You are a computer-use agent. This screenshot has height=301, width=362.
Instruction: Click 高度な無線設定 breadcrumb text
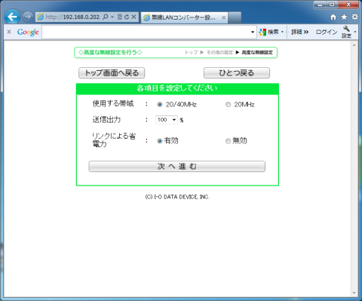coord(257,52)
